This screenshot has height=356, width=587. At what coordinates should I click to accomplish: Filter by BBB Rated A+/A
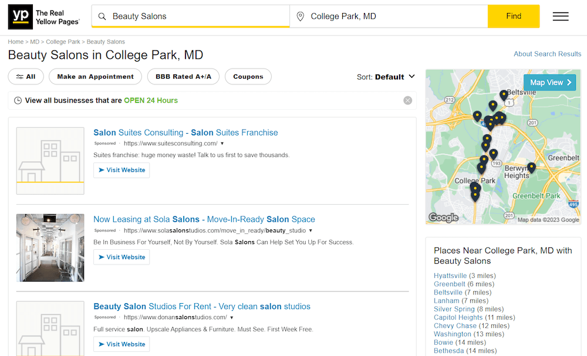pyautogui.click(x=183, y=77)
